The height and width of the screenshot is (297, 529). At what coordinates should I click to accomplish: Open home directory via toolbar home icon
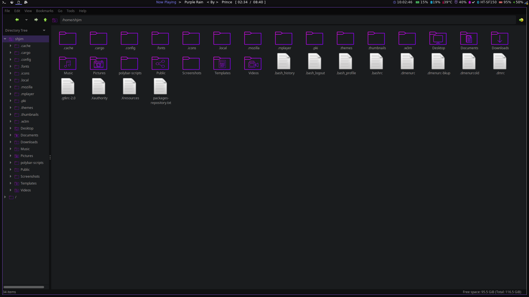click(55, 20)
